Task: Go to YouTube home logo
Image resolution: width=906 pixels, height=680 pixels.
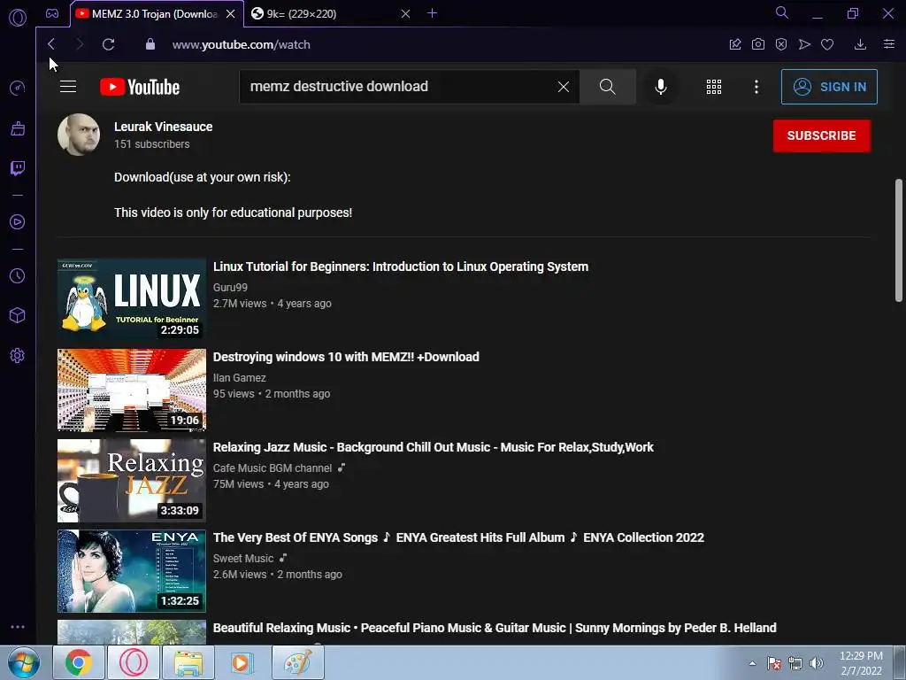Action: (140, 87)
